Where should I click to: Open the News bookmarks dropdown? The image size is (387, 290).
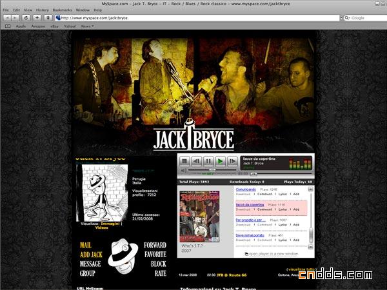pos(87,26)
